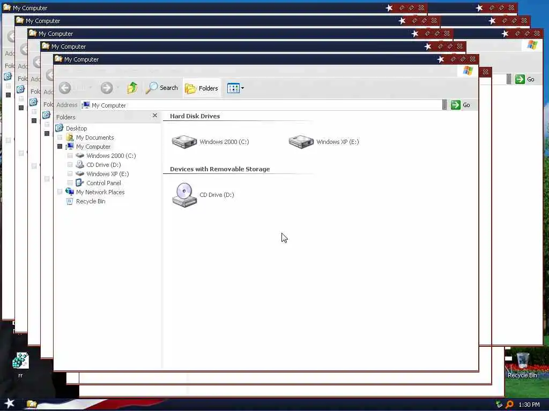Select the Windows 2000 (C:) hard drive icon
This screenshot has height=411, width=549.
click(184, 141)
